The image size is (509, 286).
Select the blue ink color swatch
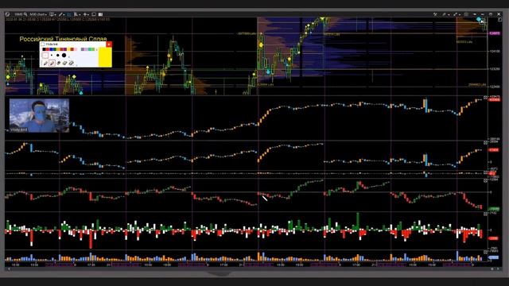click(x=51, y=49)
